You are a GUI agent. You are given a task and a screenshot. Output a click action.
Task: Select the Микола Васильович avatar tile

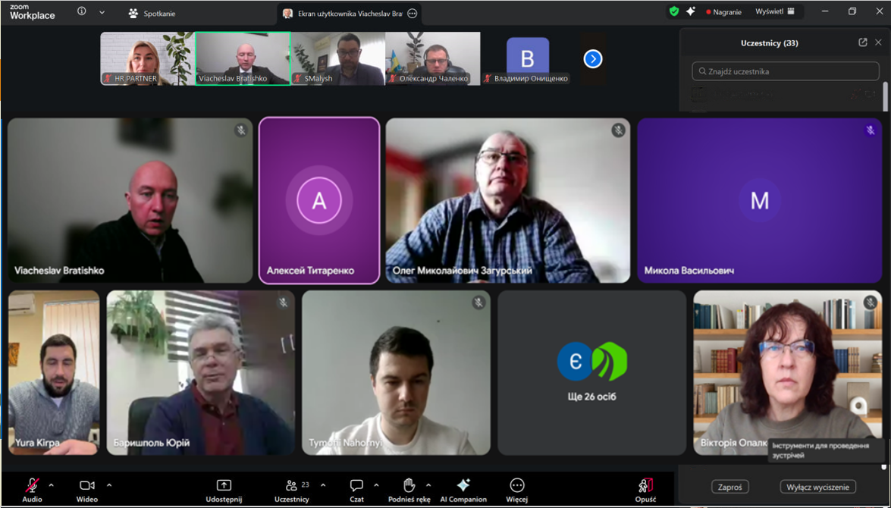[759, 200]
